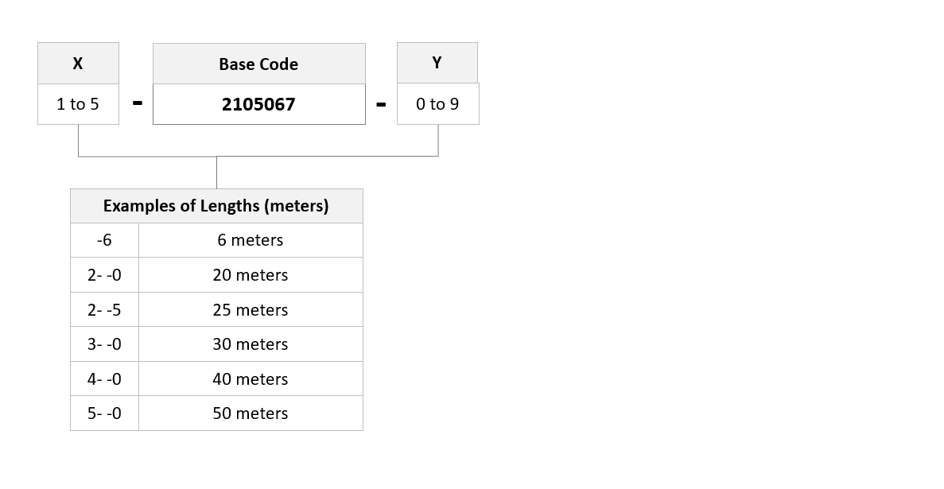
Task: Click the '25 meters' cell
Action: tap(251, 310)
